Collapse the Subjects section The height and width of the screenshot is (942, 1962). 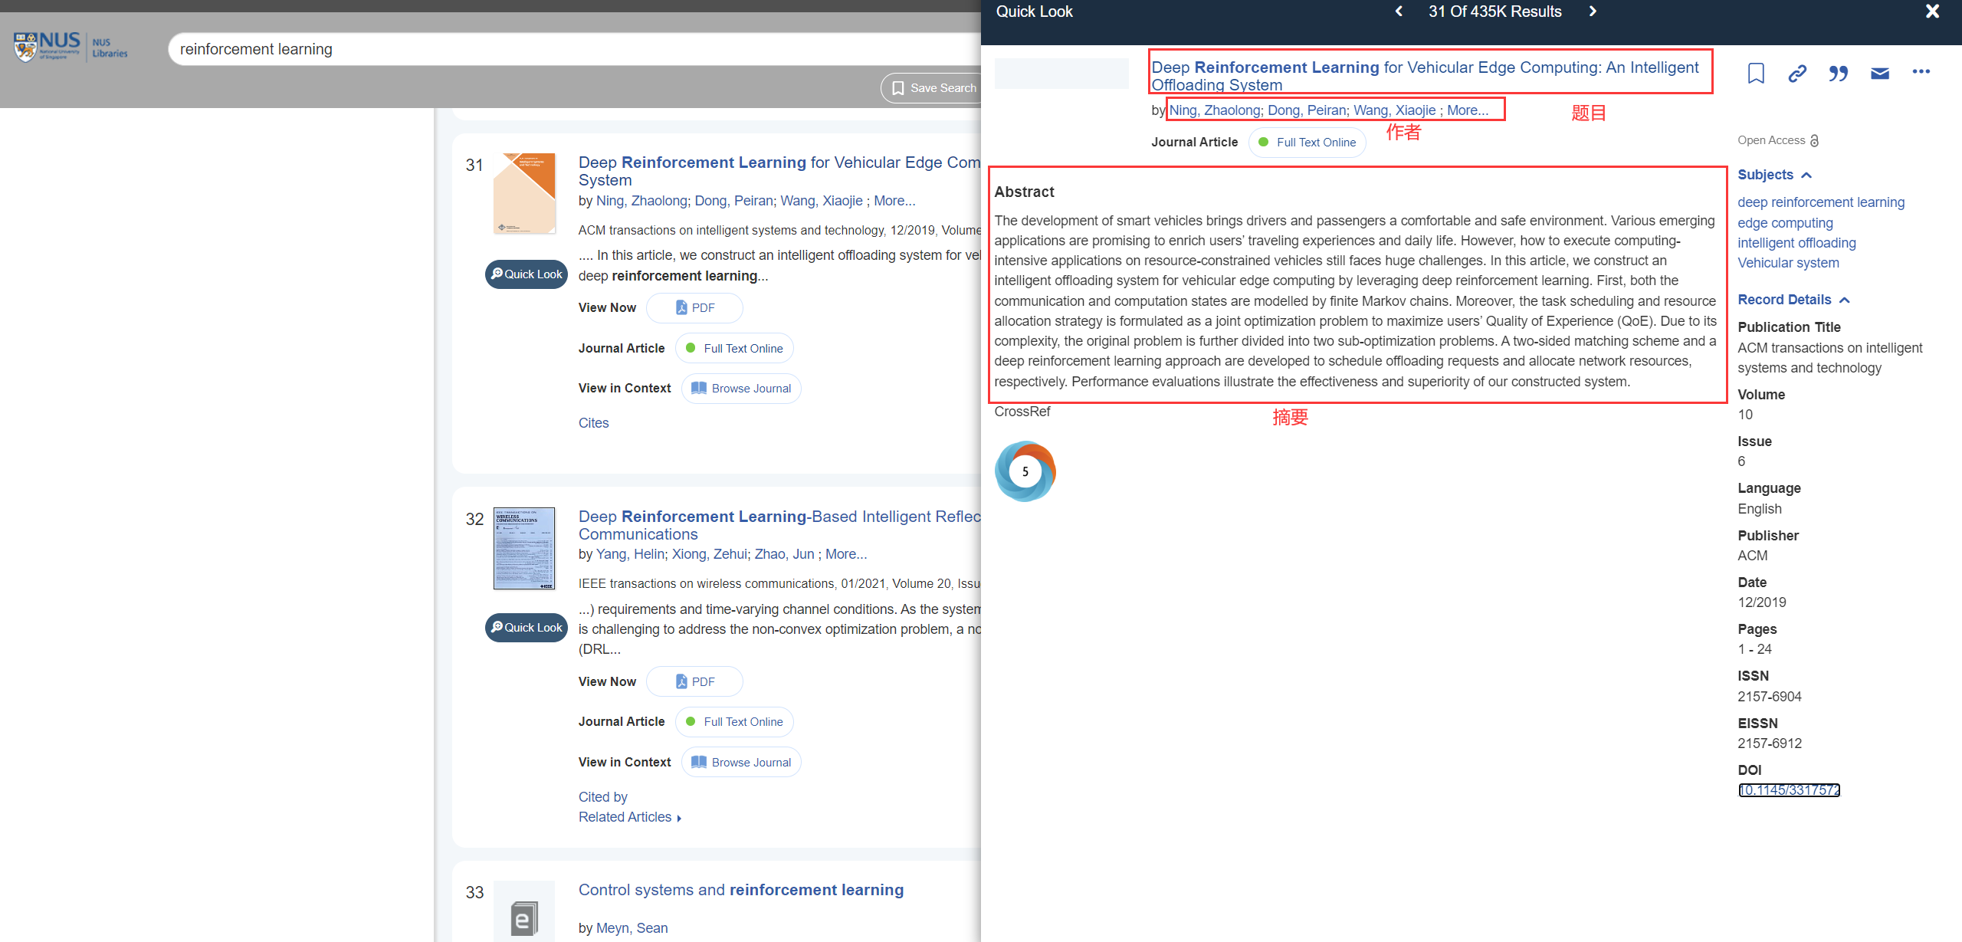(x=1806, y=176)
